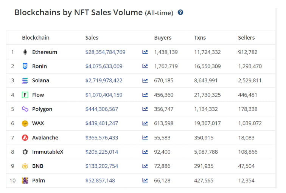Click the Solana blockchain name
The height and width of the screenshot is (193, 286).
pos(40,81)
